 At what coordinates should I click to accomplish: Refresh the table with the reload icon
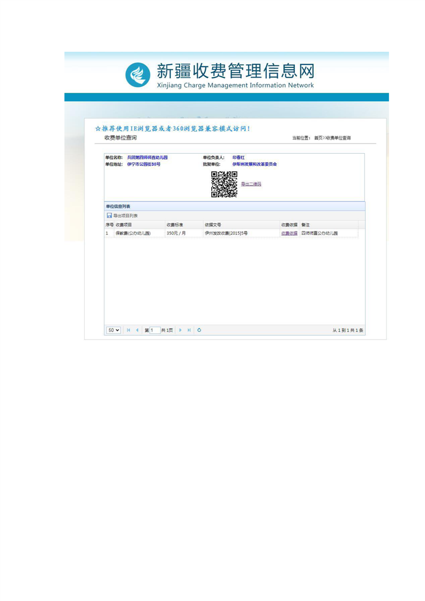(199, 330)
